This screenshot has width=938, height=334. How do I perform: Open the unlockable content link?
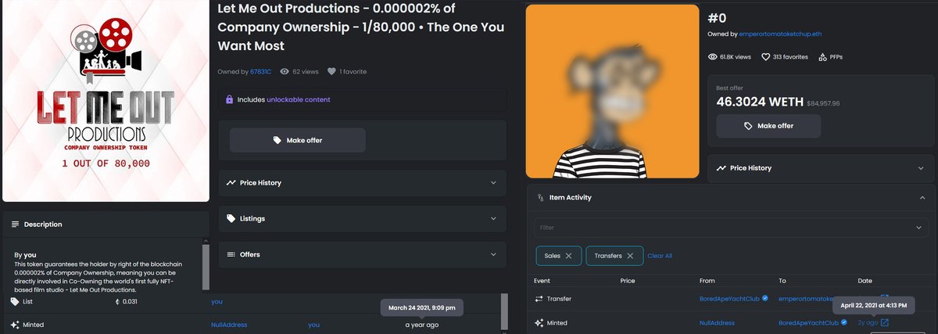pos(299,99)
